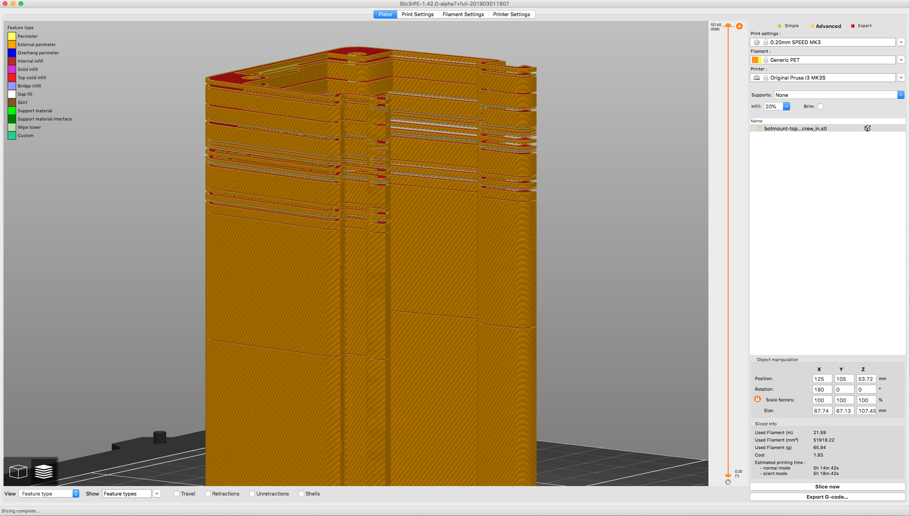Click the object edit icon beside botmount file

click(867, 128)
